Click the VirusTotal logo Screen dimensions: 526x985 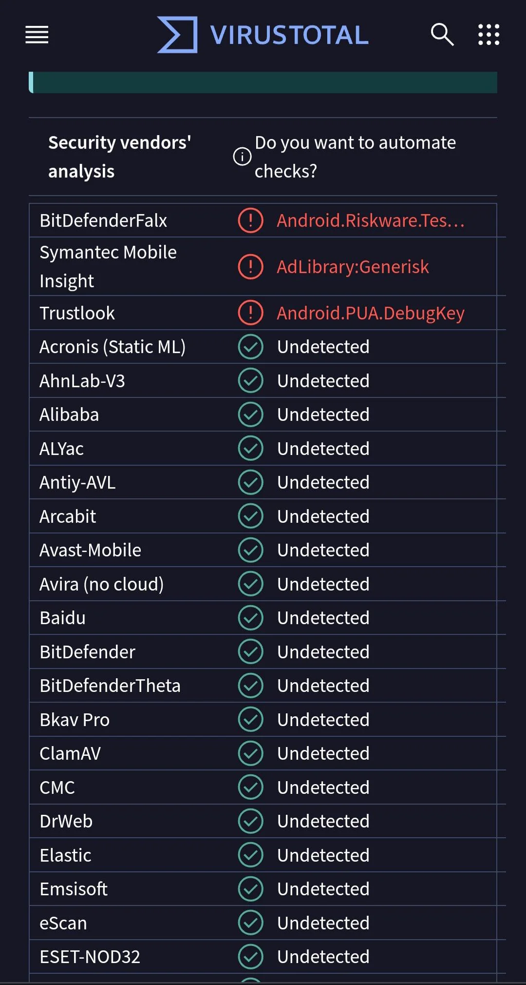[x=262, y=34]
